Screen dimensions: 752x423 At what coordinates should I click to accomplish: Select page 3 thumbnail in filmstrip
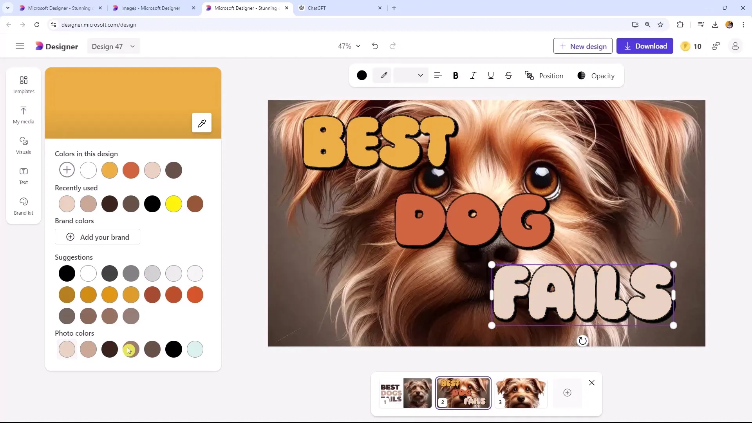[522, 392]
